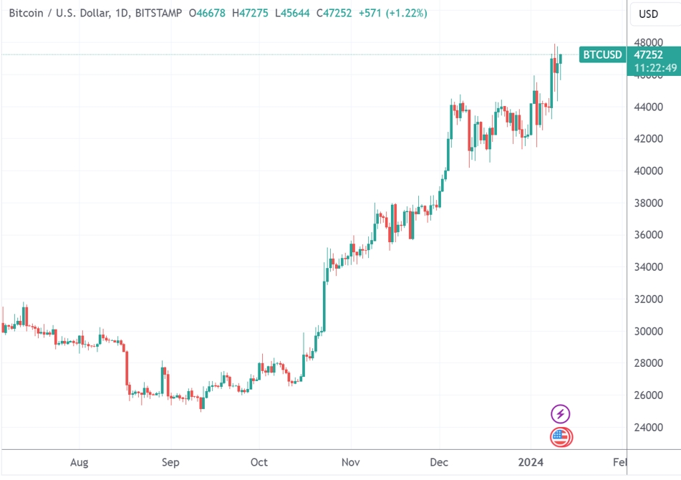
Task: Click the Nov label on time axis
Action: coord(349,462)
